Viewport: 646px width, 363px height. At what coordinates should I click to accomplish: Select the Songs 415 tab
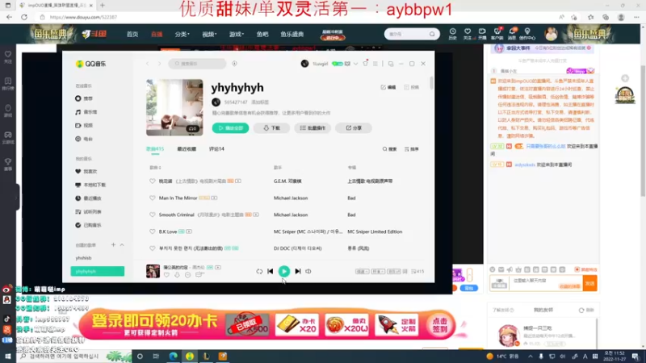(x=155, y=149)
